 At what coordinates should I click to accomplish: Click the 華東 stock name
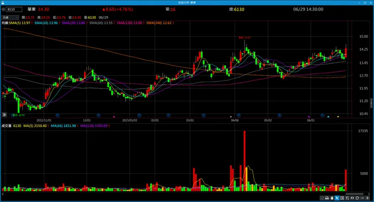(31, 9)
